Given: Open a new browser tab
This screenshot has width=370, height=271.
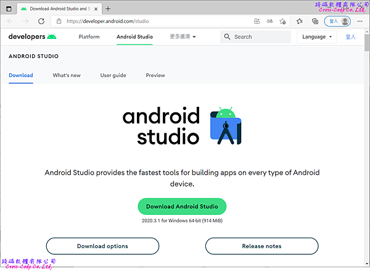Looking at the screenshot, I should (108, 9).
